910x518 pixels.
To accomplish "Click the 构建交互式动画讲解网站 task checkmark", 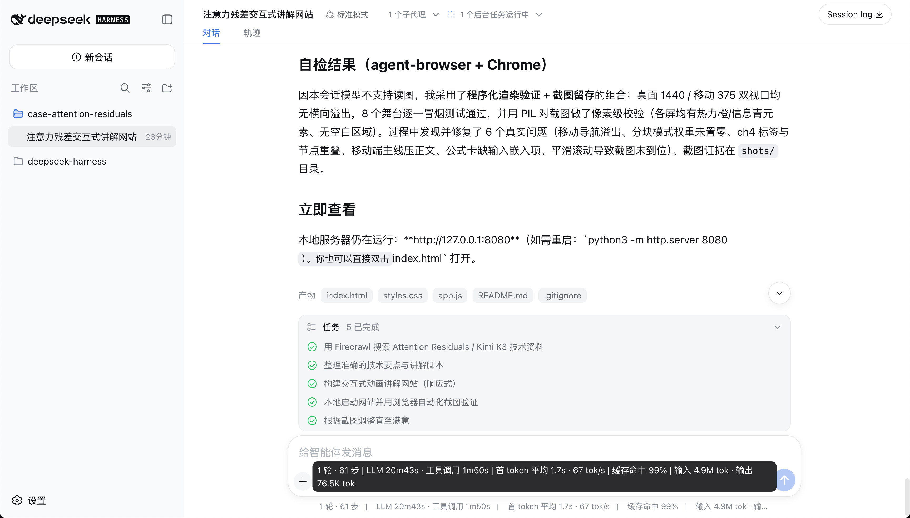I will [x=312, y=383].
